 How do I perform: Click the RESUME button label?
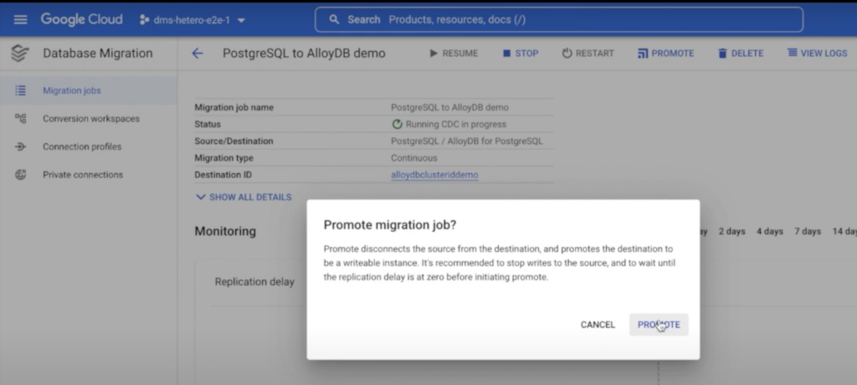coord(460,54)
